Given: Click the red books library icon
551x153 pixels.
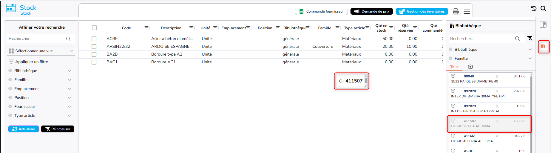Looking at the screenshot, I should [x=543, y=46].
